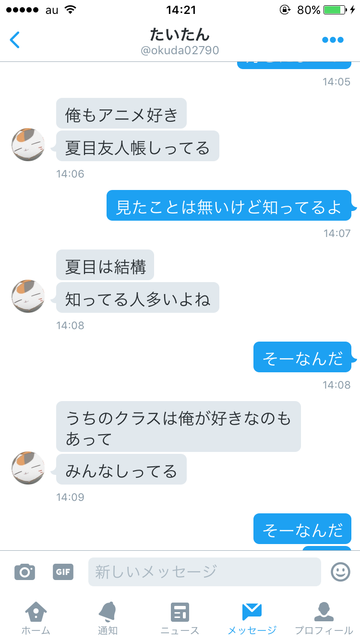The width and height of the screenshot is (360, 640).
Task: Tap the cat avatar beside みんなしってる
Action: pos(28,468)
